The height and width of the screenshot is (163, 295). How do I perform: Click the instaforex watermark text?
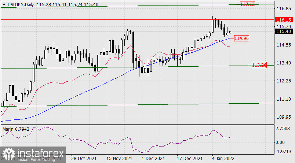click(x=40, y=152)
